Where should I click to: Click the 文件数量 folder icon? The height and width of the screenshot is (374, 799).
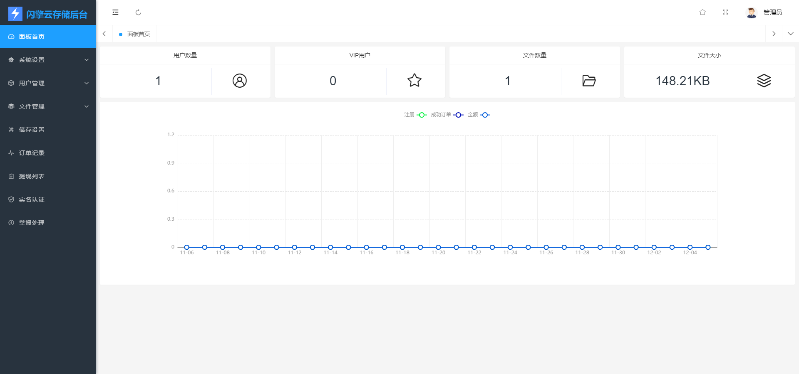coord(589,81)
